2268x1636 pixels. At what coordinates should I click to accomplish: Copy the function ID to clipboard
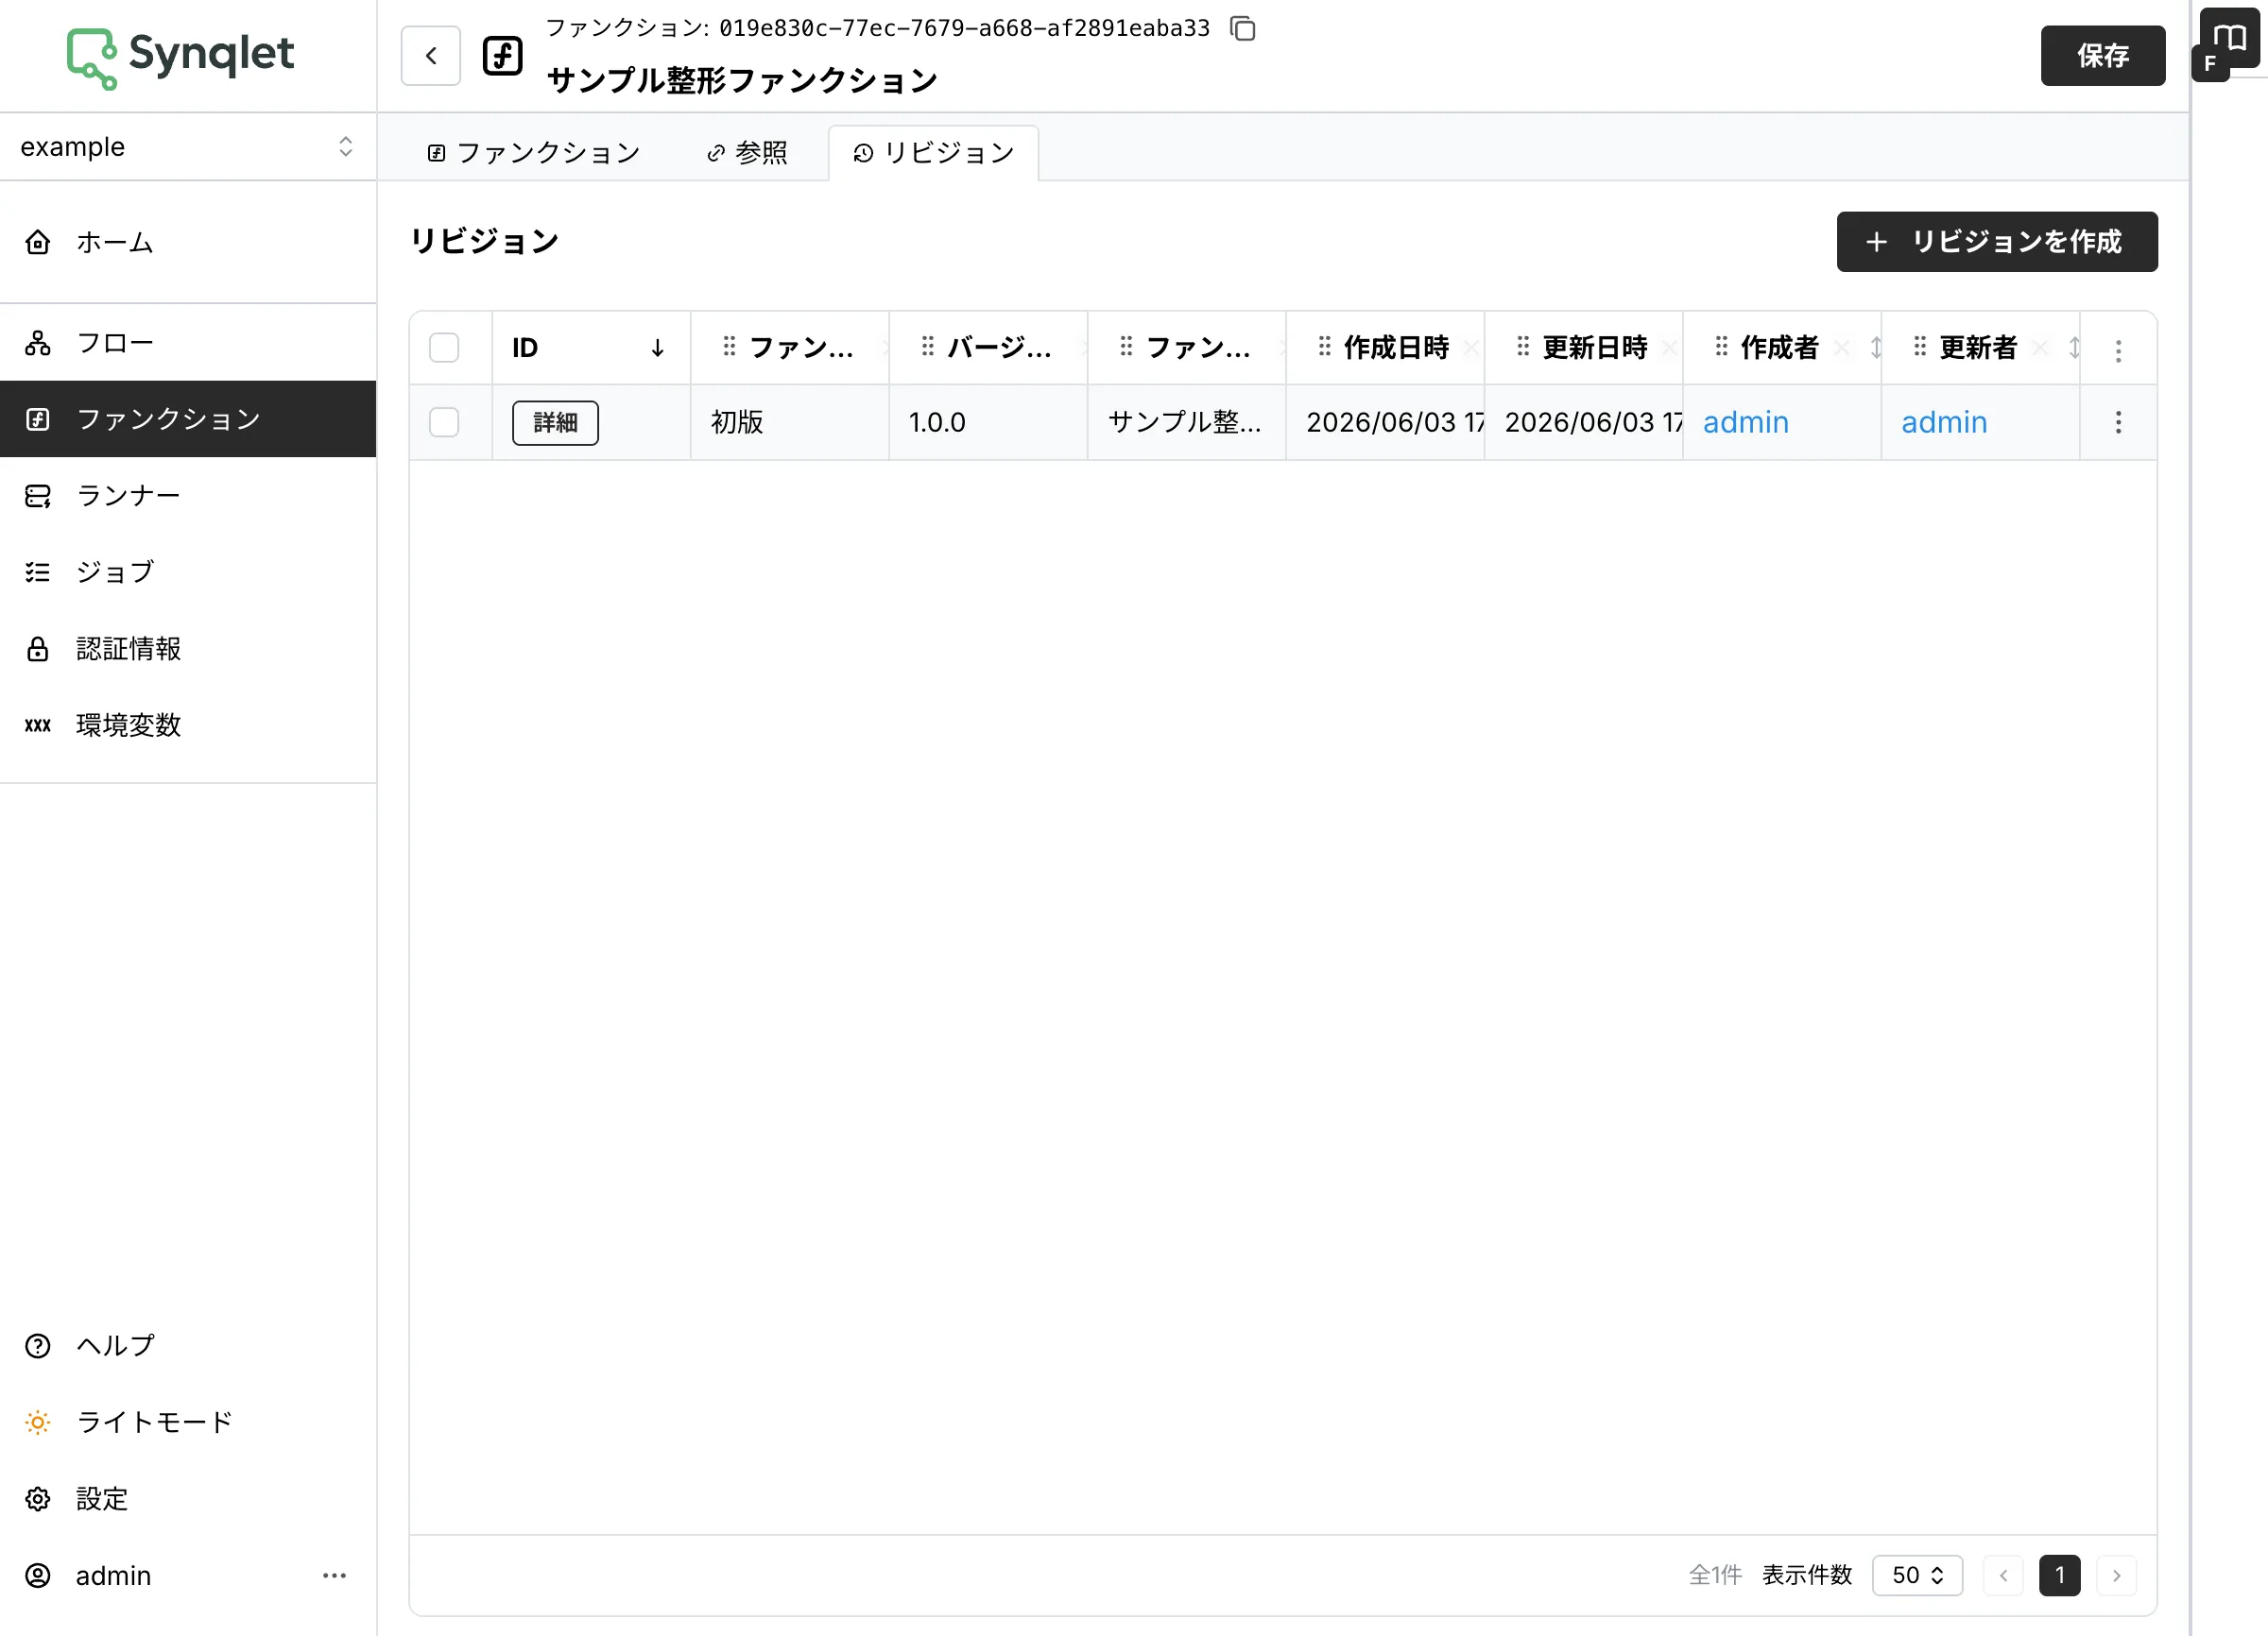(x=1243, y=28)
